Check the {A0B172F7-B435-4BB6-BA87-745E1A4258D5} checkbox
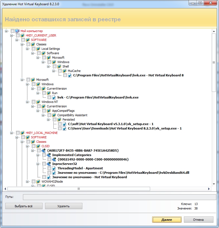This screenshot has width=219, height=228. [x=39, y=151]
